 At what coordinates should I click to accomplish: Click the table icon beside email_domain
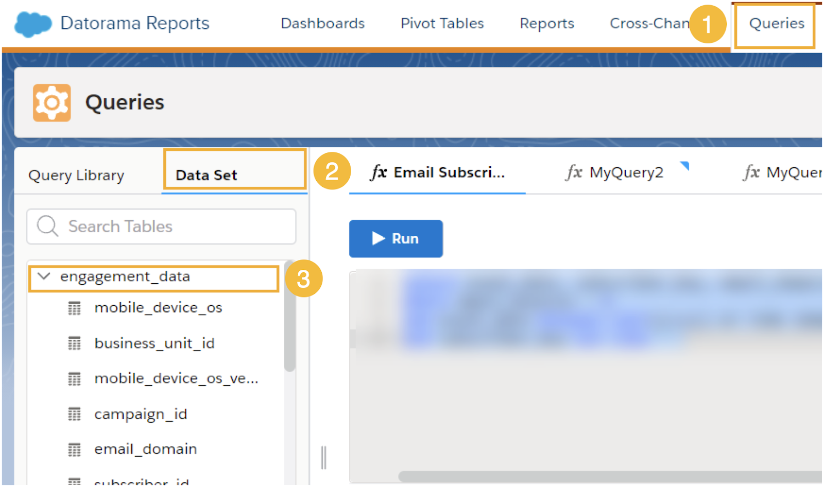(x=75, y=449)
